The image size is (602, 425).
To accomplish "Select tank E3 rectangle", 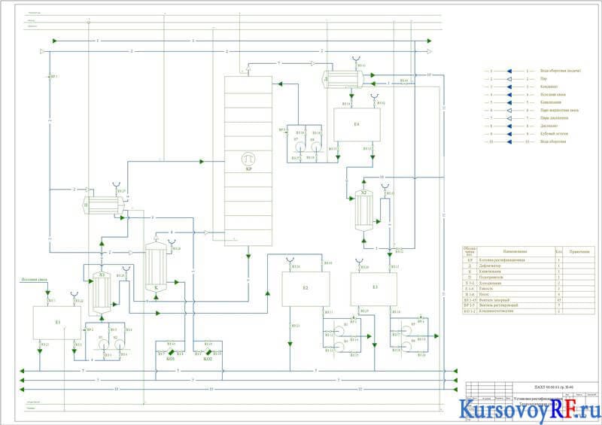I will pos(373,289).
